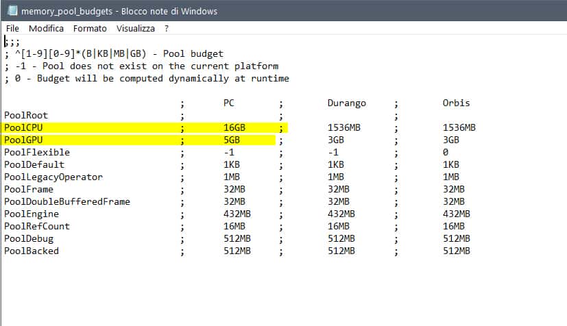Image resolution: width=567 pixels, height=326 pixels.
Task: Open the Formato menu
Action: point(90,28)
